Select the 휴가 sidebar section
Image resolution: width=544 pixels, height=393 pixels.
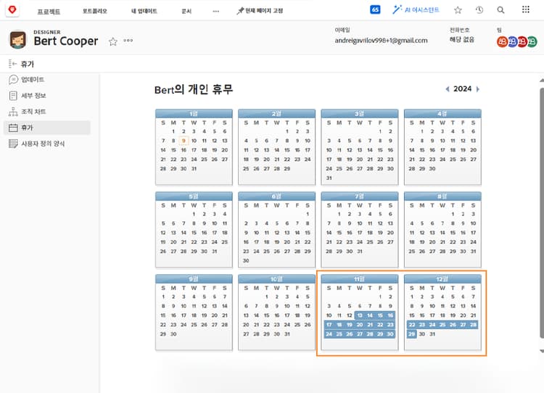tap(47, 128)
